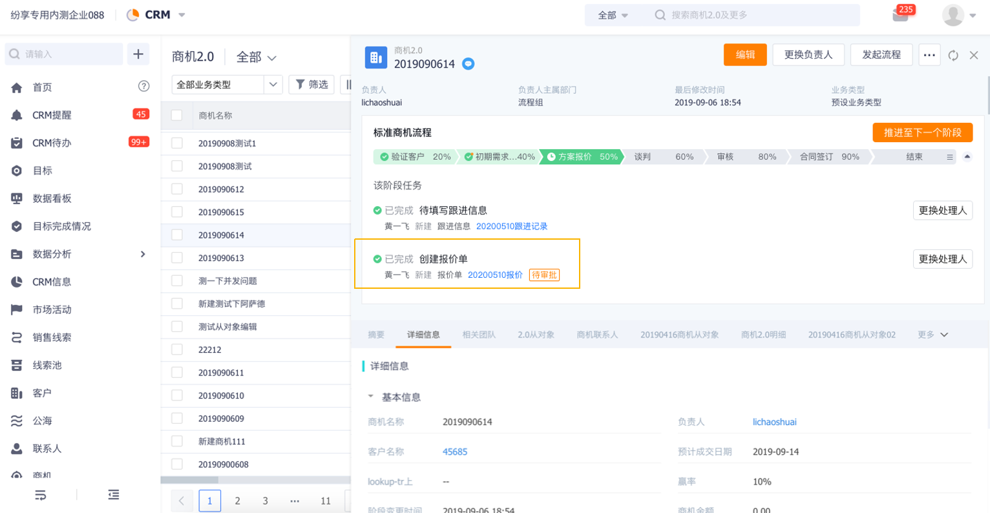Switch to the 相关团队 tab
Image resolution: width=990 pixels, height=513 pixels.
(479, 335)
